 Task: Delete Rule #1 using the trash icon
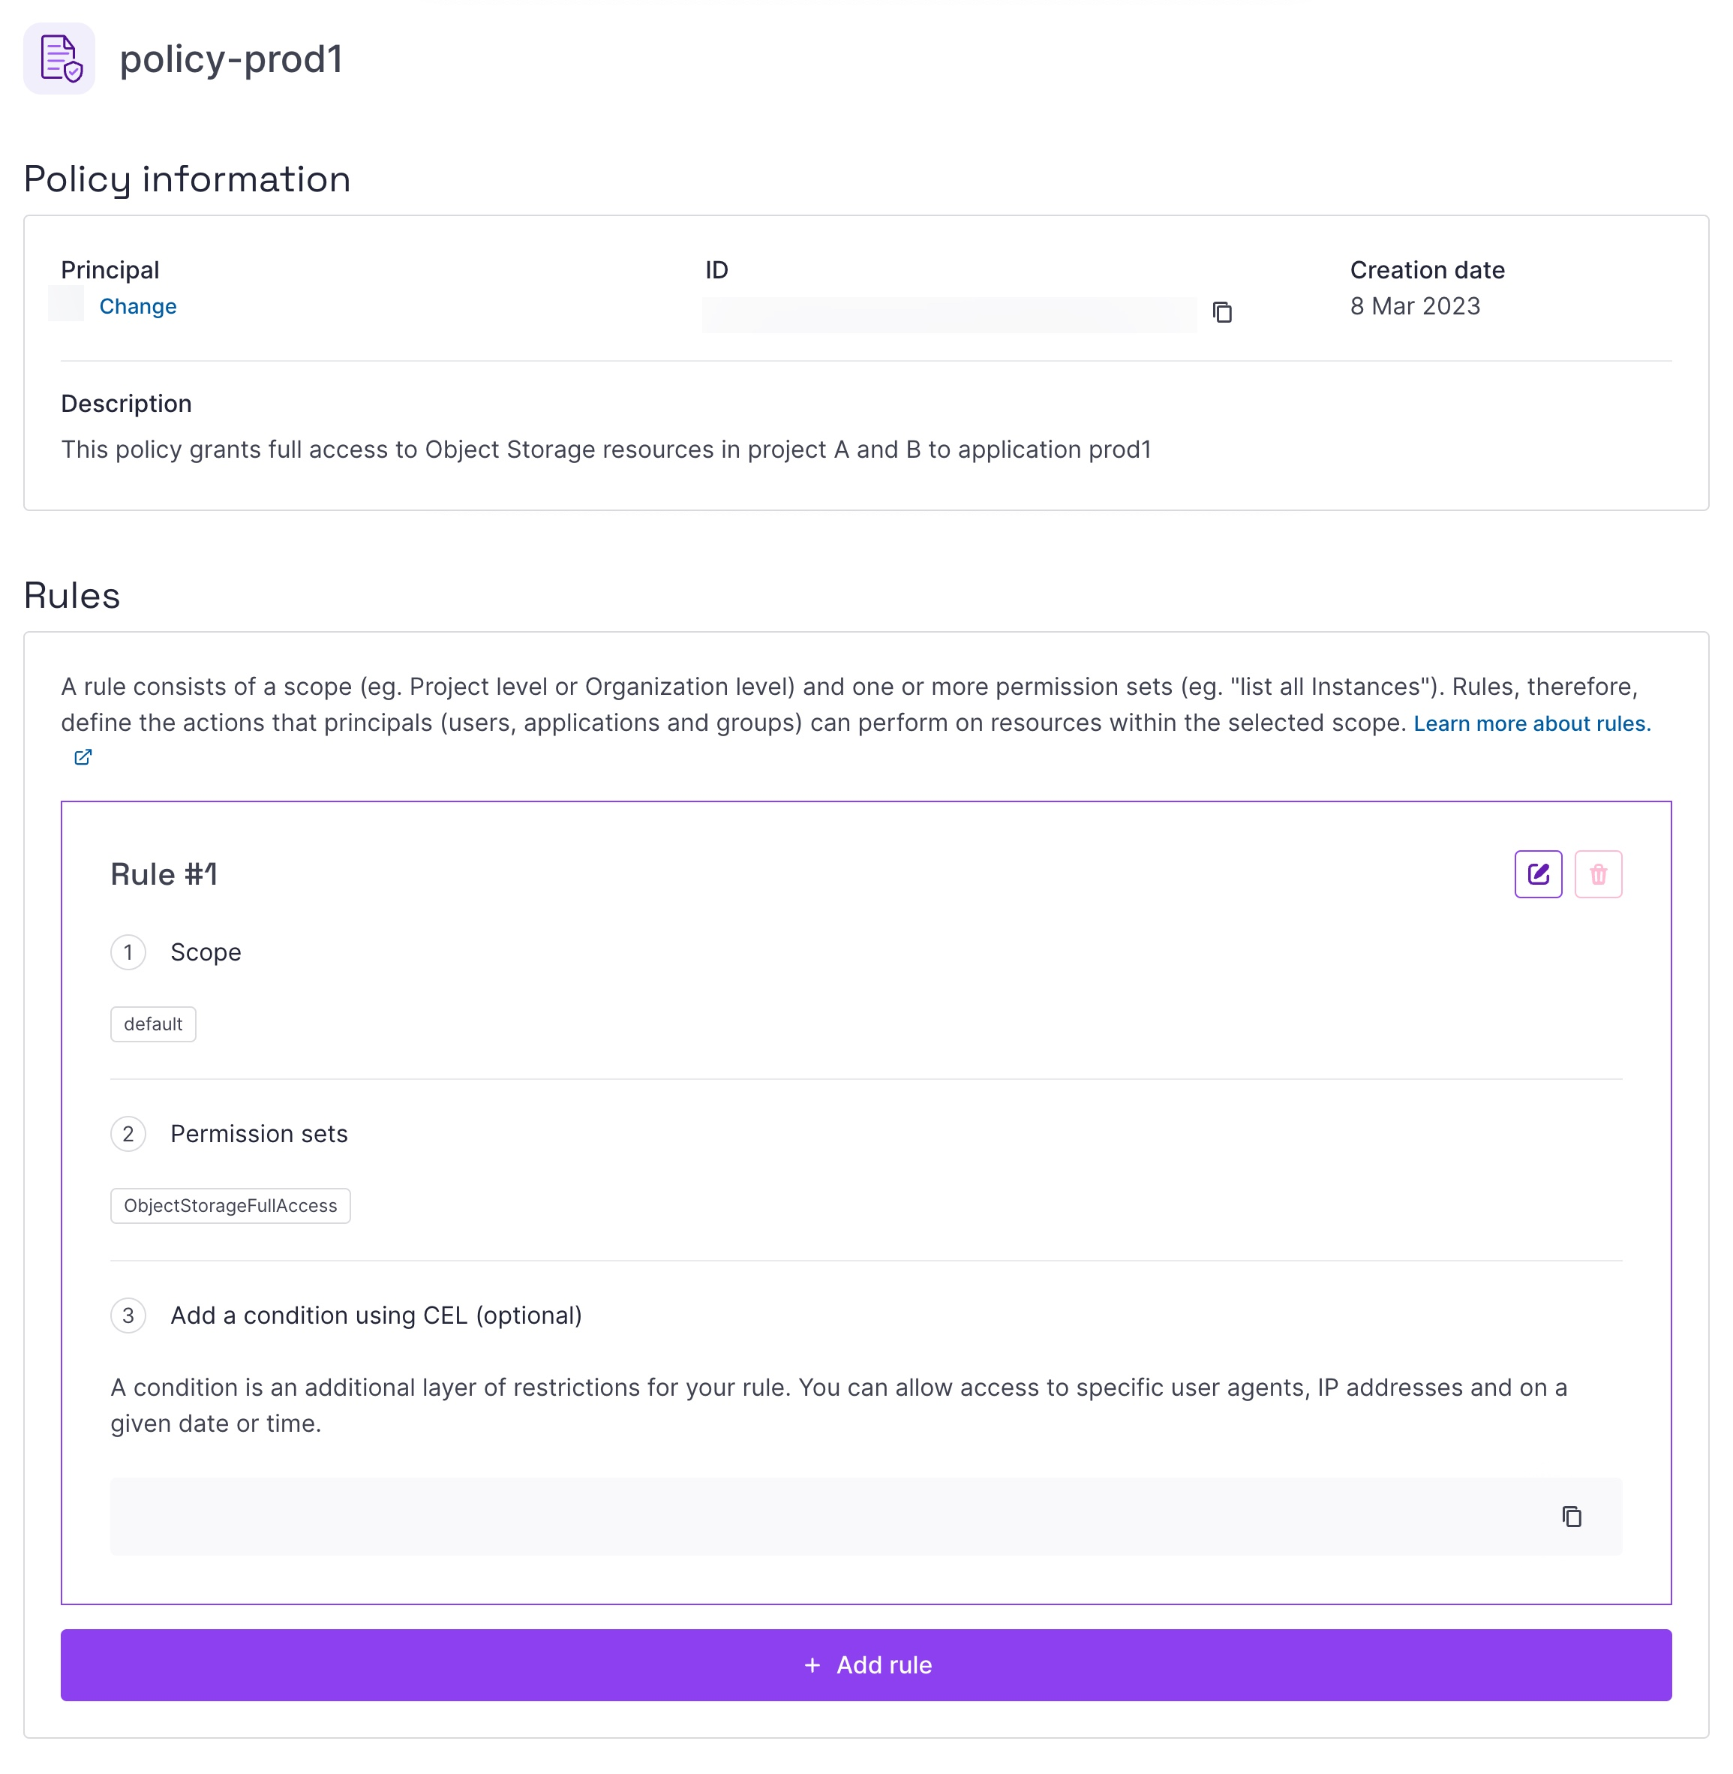1597,875
